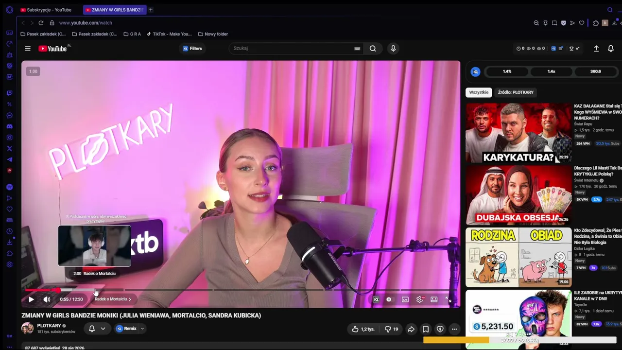Screen dimensions: 622x350
Task: Go to the YouTube home logo
Action: (52, 49)
